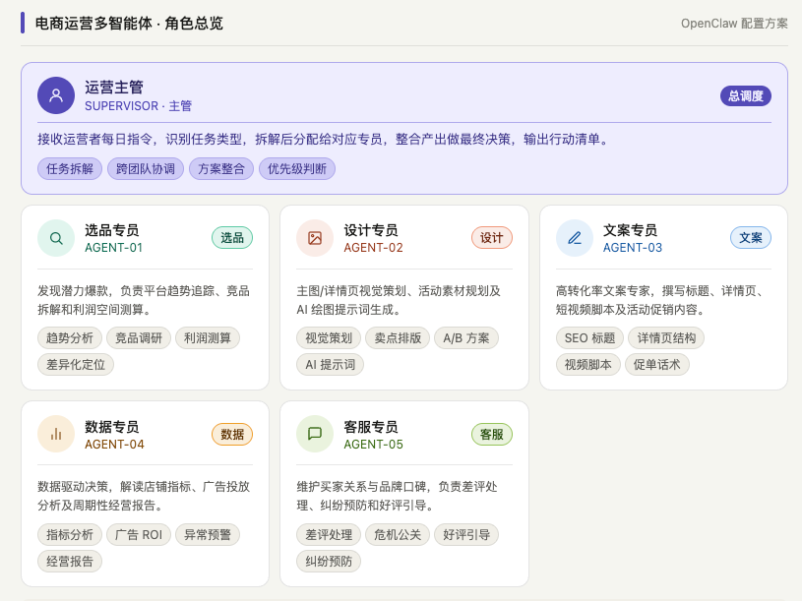
Task: Select the 危机公关 tag
Action: (x=399, y=534)
